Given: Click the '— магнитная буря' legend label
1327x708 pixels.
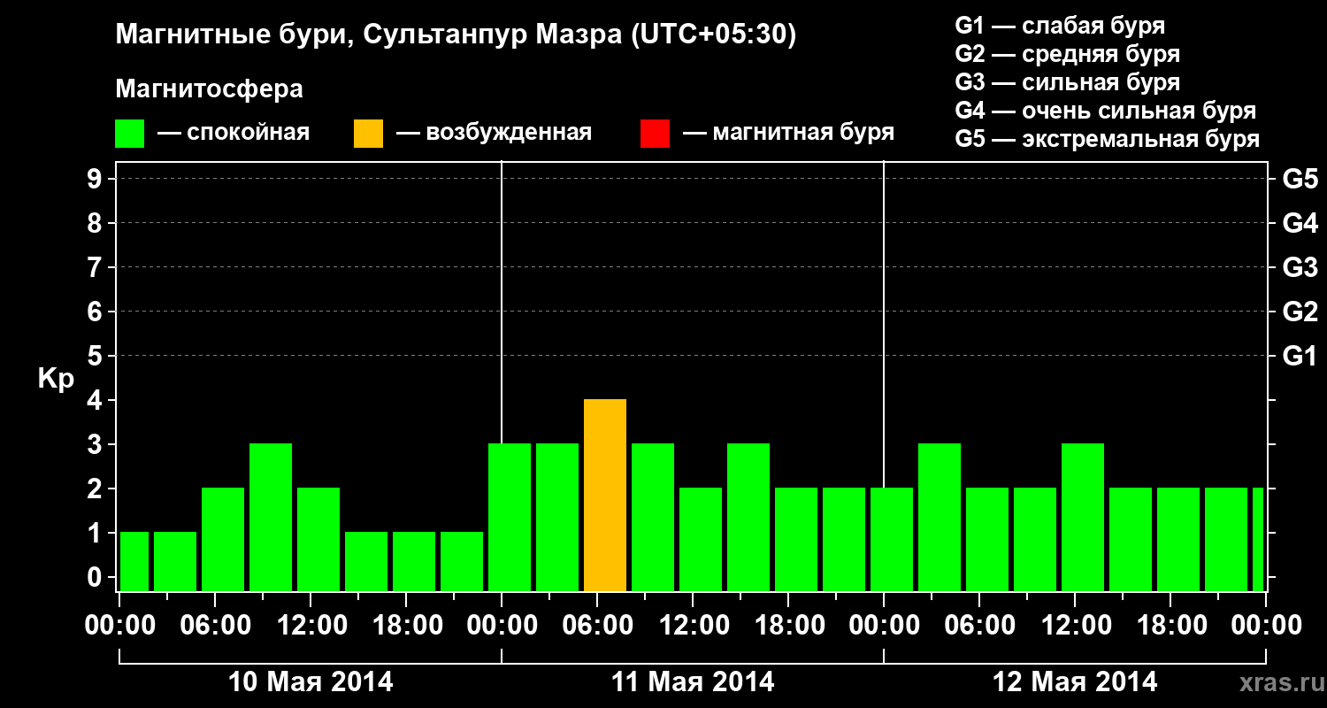Looking at the screenshot, I should tap(789, 134).
